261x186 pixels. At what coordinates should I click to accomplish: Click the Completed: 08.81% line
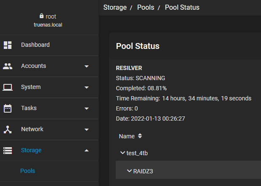click(x=141, y=88)
